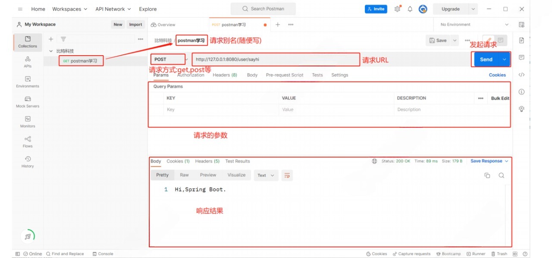This screenshot has height=258, width=552.
Task: Click the Cookies link beside request tabs
Action: pos(497,75)
